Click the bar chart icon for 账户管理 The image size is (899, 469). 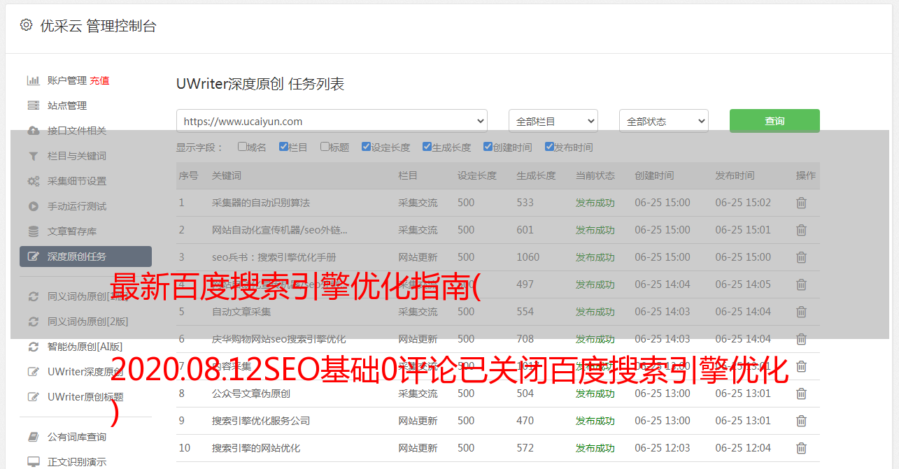[x=33, y=80]
